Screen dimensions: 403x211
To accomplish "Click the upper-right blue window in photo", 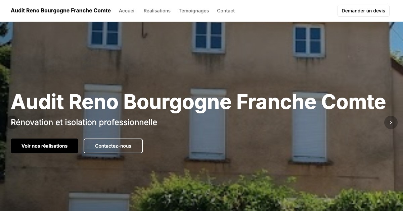I will (x=308, y=40).
